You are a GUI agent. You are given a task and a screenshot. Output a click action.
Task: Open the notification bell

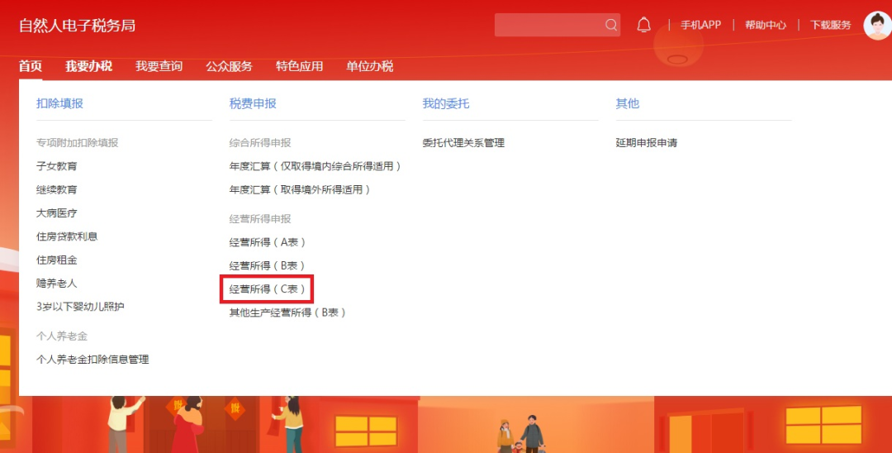click(643, 25)
